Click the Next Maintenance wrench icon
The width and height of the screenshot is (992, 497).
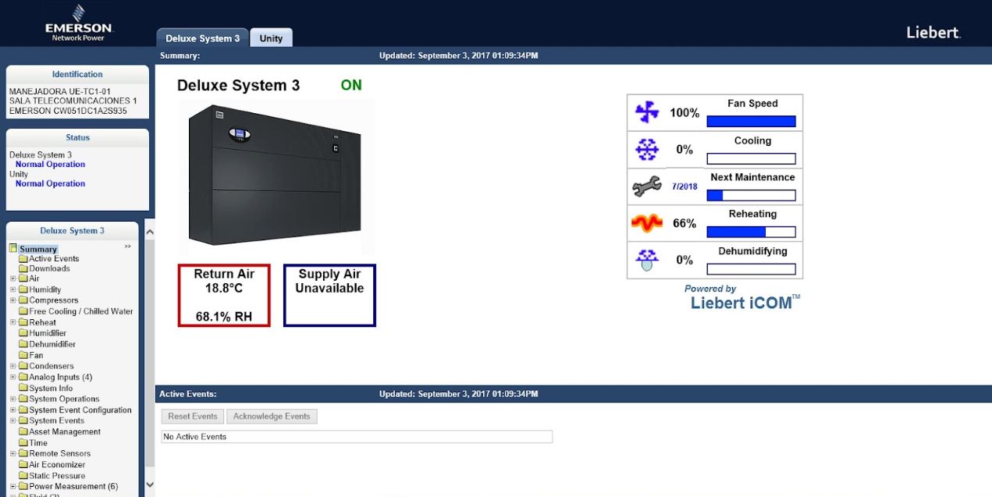647,186
